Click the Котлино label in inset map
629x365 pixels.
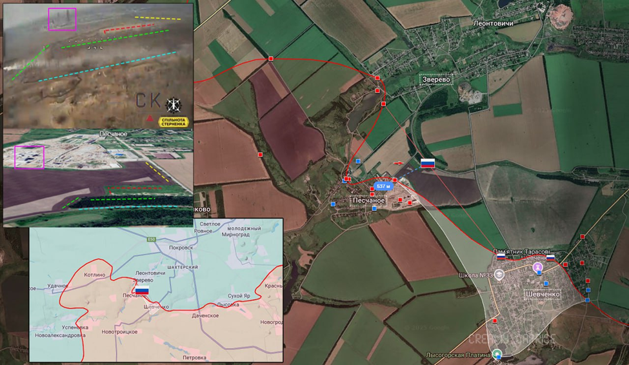click(95, 275)
